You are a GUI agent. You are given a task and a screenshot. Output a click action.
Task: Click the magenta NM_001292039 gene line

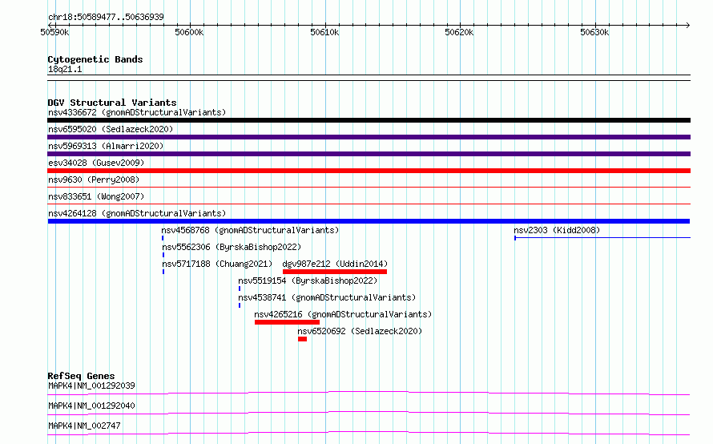pyautogui.click(x=369, y=393)
